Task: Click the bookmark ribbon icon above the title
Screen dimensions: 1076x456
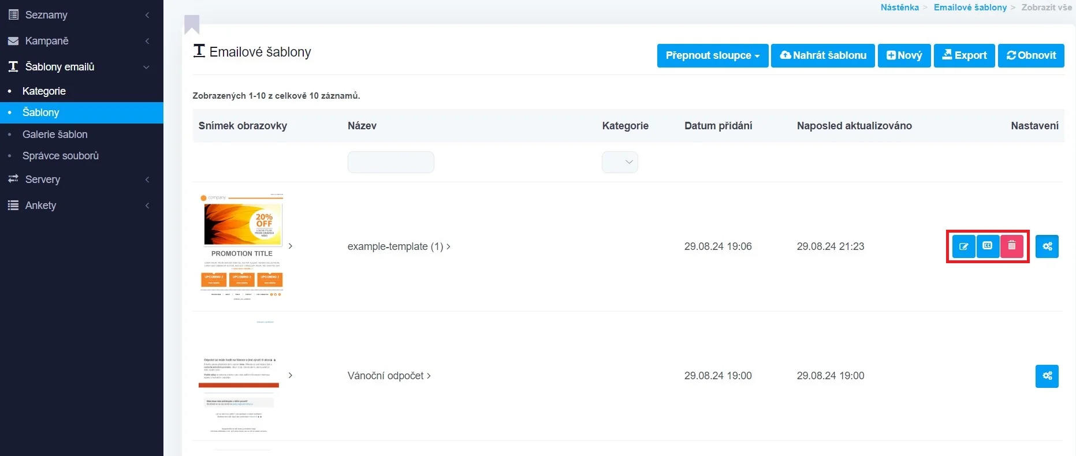Action: click(192, 24)
